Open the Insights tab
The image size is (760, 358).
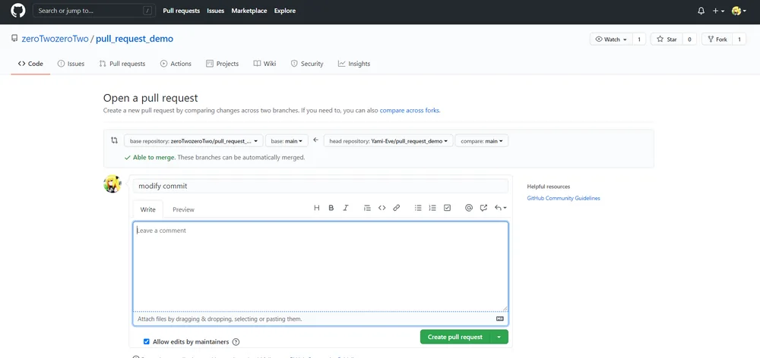354,64
